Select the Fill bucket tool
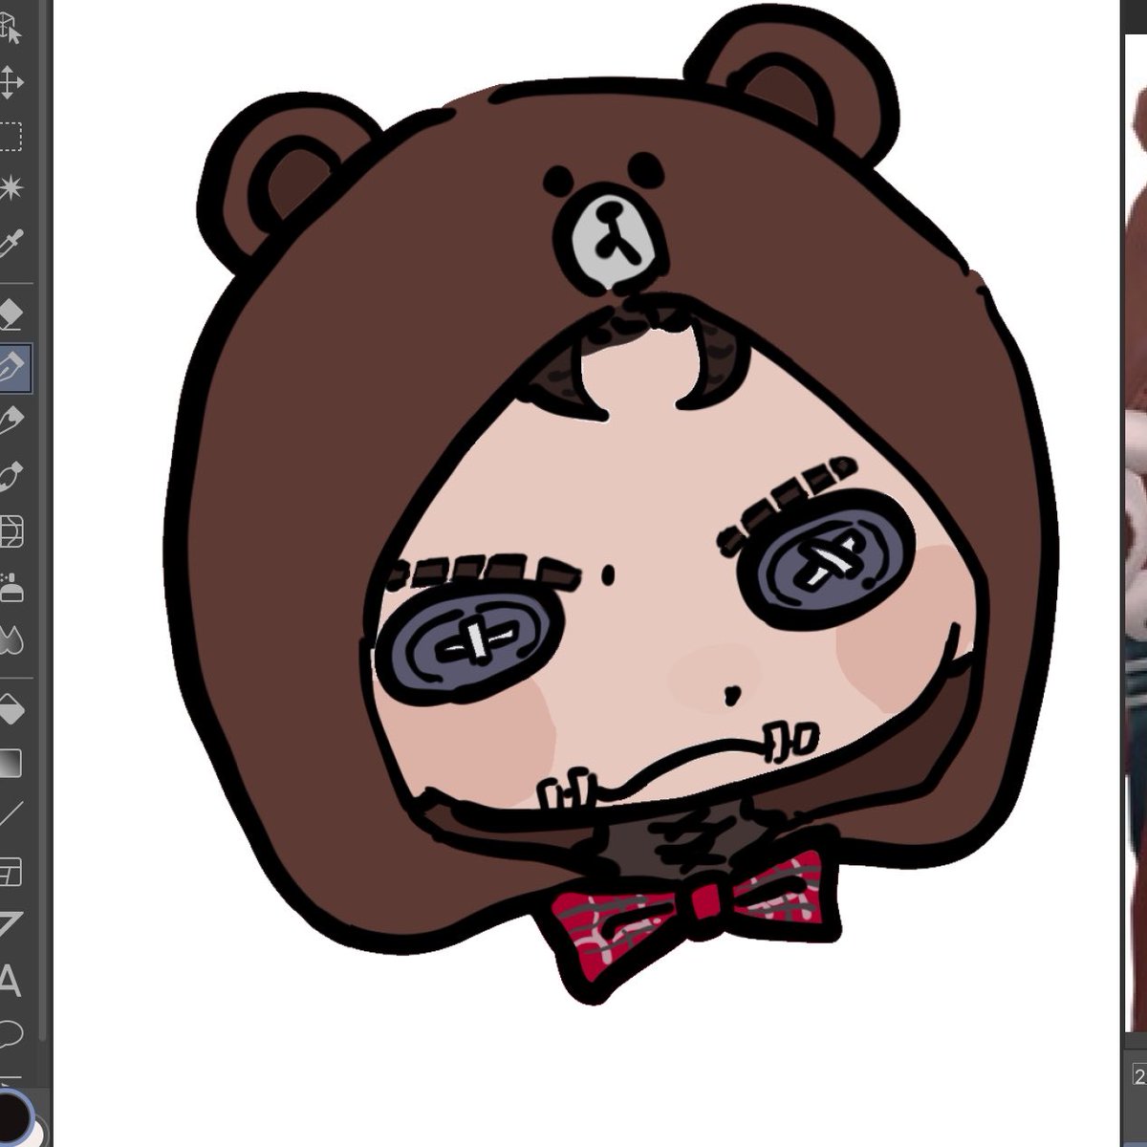 click(x=11, y=710)
